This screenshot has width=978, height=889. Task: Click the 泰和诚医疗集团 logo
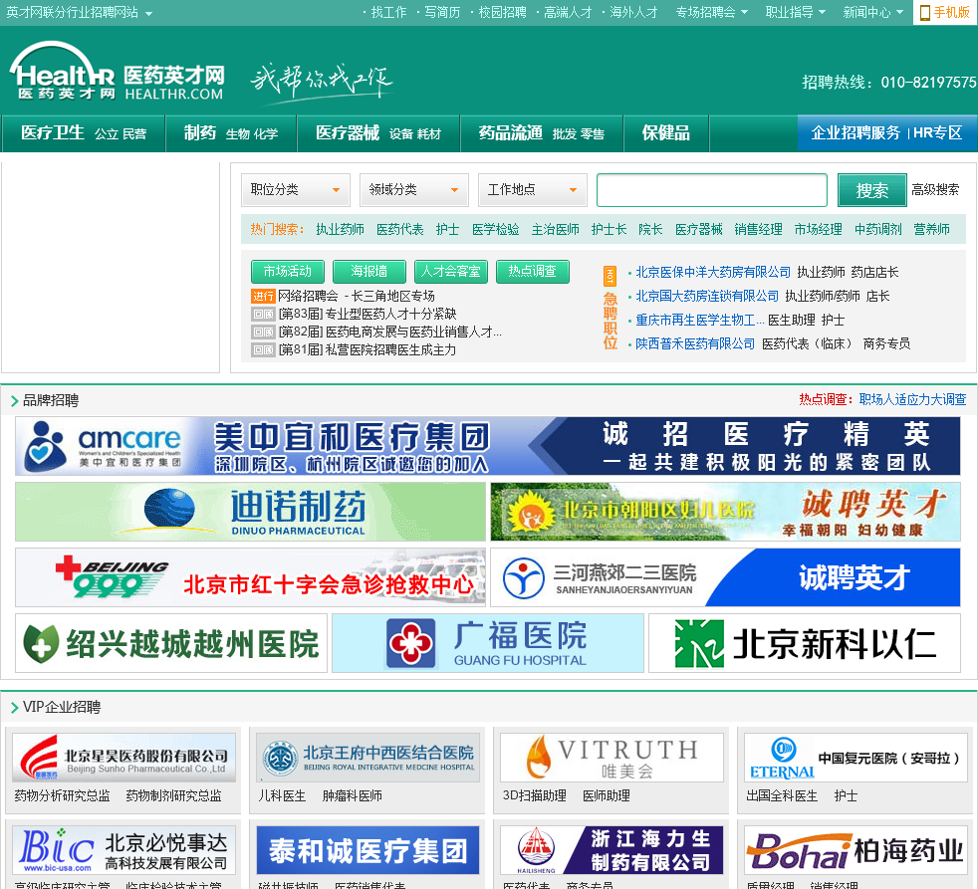368,850
